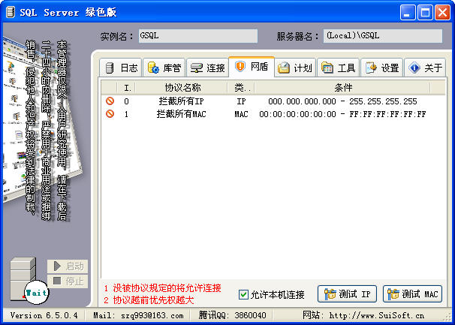
Task: Select the 拦截所有IP rule row
Action: point(180,101)
